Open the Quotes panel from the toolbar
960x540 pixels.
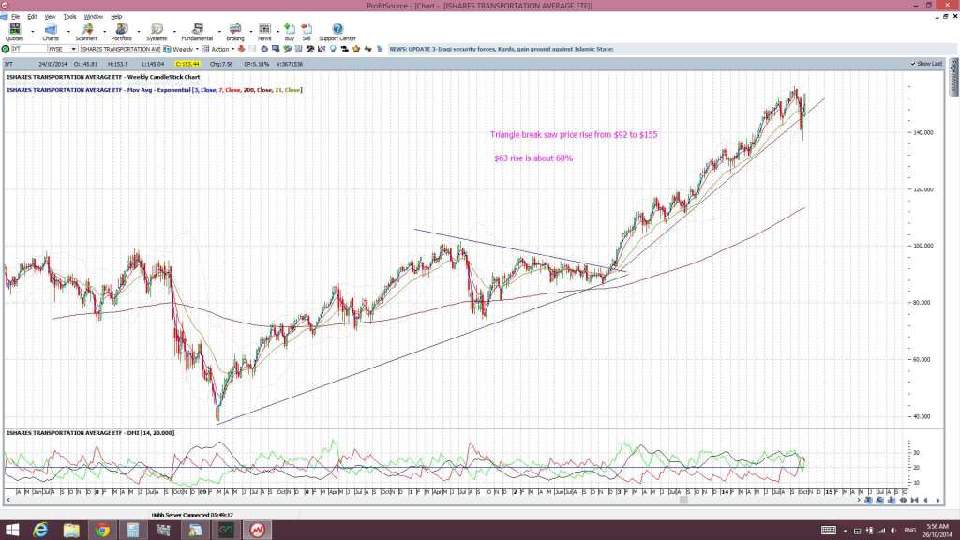coord(14,32)
